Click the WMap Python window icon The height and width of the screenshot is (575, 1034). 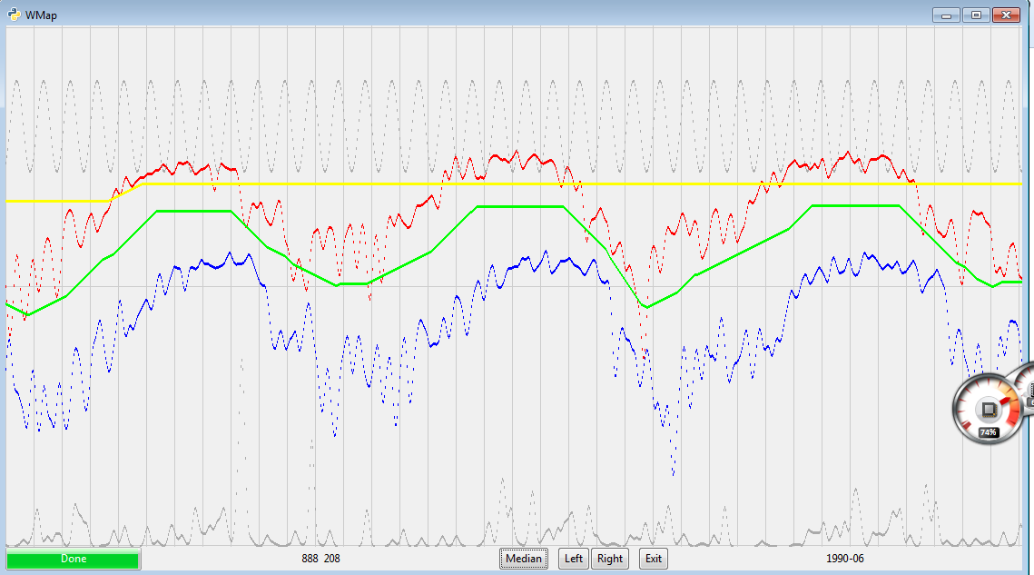[x=14, y=15]
